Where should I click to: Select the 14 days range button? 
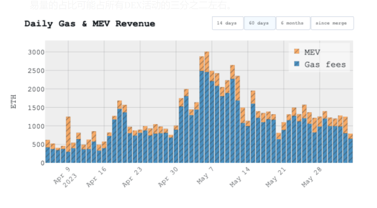tap(227, 23)
